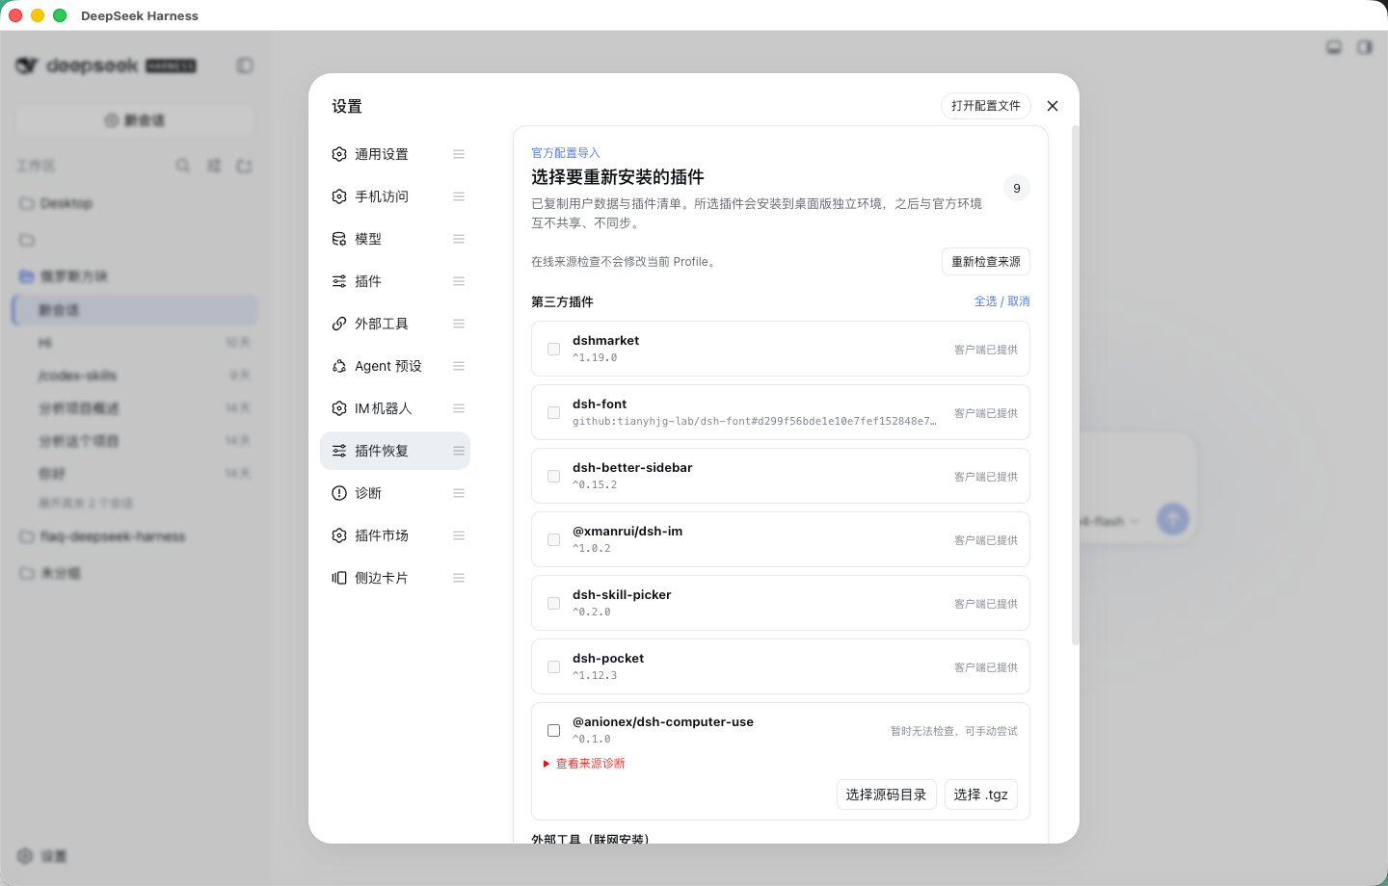This screenshot has width=1388, height=886.
Task: Click 重新检查来源 button
Action: click(986, 262)
